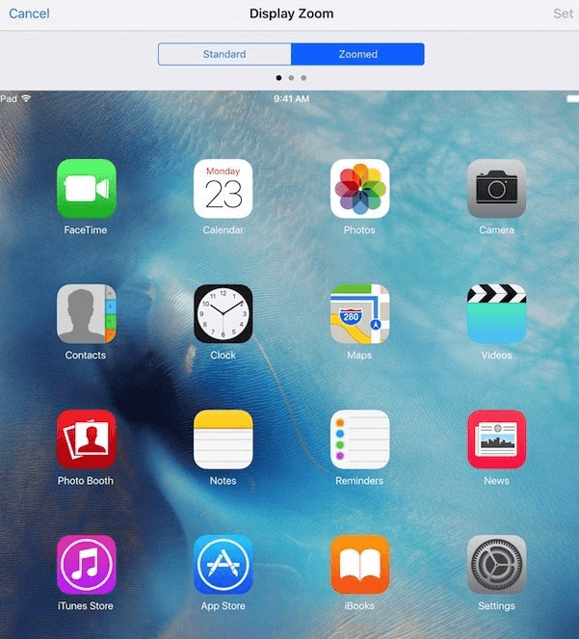Go to the third preview page dot

coord(303,78)
